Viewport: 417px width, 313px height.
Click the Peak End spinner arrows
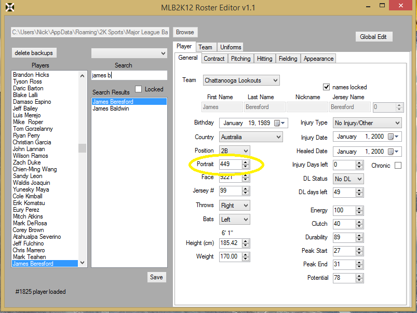click(359, 264)
